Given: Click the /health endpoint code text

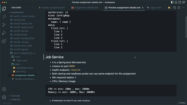Looking at the screenshot, I should click(75, 70).
